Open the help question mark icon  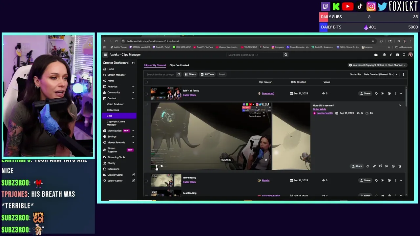(384, 55)
